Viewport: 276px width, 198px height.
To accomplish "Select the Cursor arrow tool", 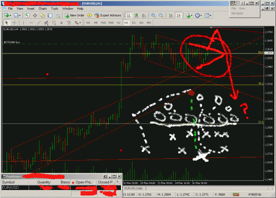I will click(7, 22).
